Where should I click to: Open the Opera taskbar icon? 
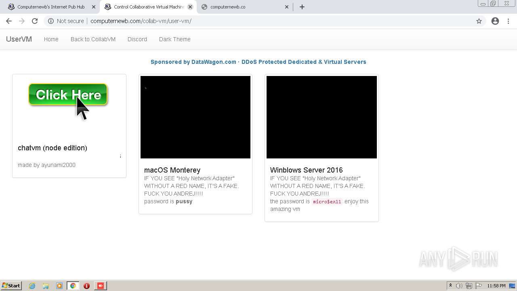[86, 286]
